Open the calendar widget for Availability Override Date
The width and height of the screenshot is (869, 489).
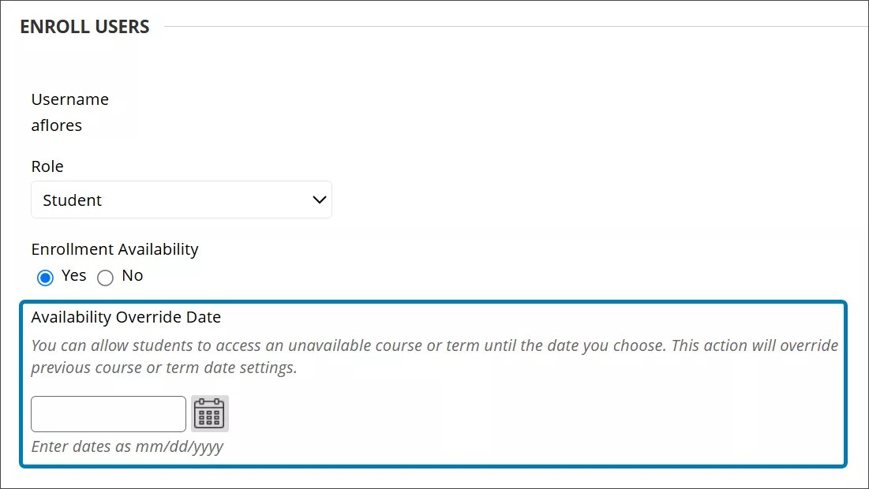point(209,413)
